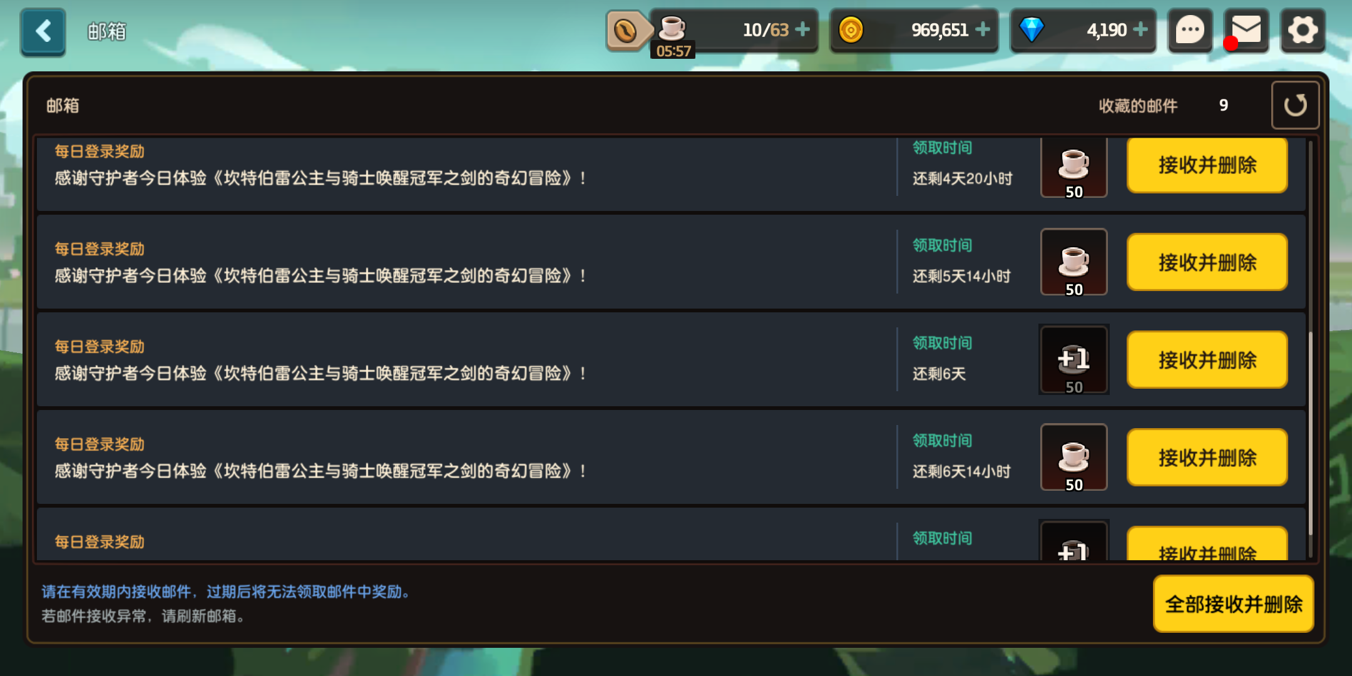Refresh the mailbox with the reload icon
Viewport: 1352px width, 676px height.
1295,105
